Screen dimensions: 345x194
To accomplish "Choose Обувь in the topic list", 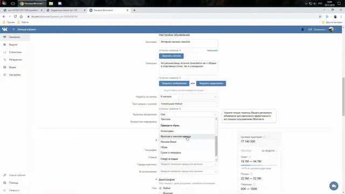I will click(x=187, y=147).
